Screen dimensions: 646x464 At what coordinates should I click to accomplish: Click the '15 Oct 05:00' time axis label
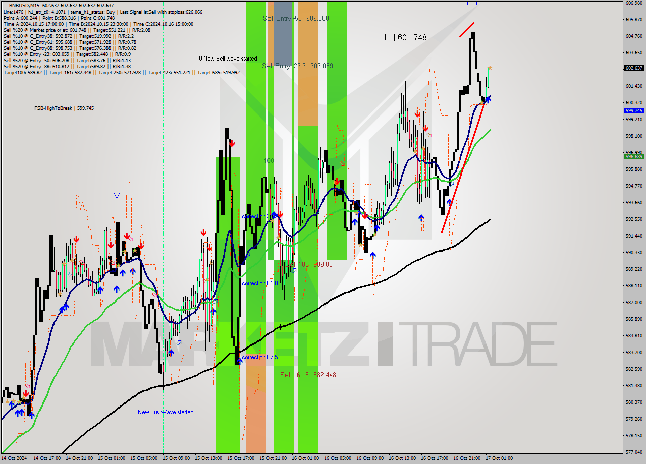pyautogui.click(x=144, y=458)
